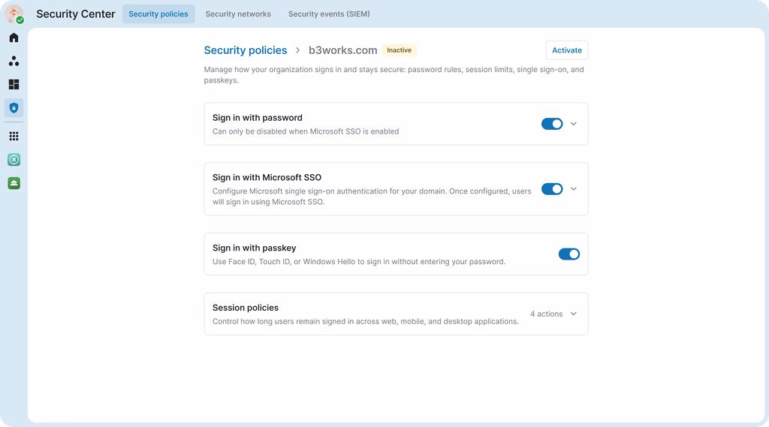Screen dimensions: 769x427
Task: Go back via Security policies breadcrumb link
Action: click(246, 50)
